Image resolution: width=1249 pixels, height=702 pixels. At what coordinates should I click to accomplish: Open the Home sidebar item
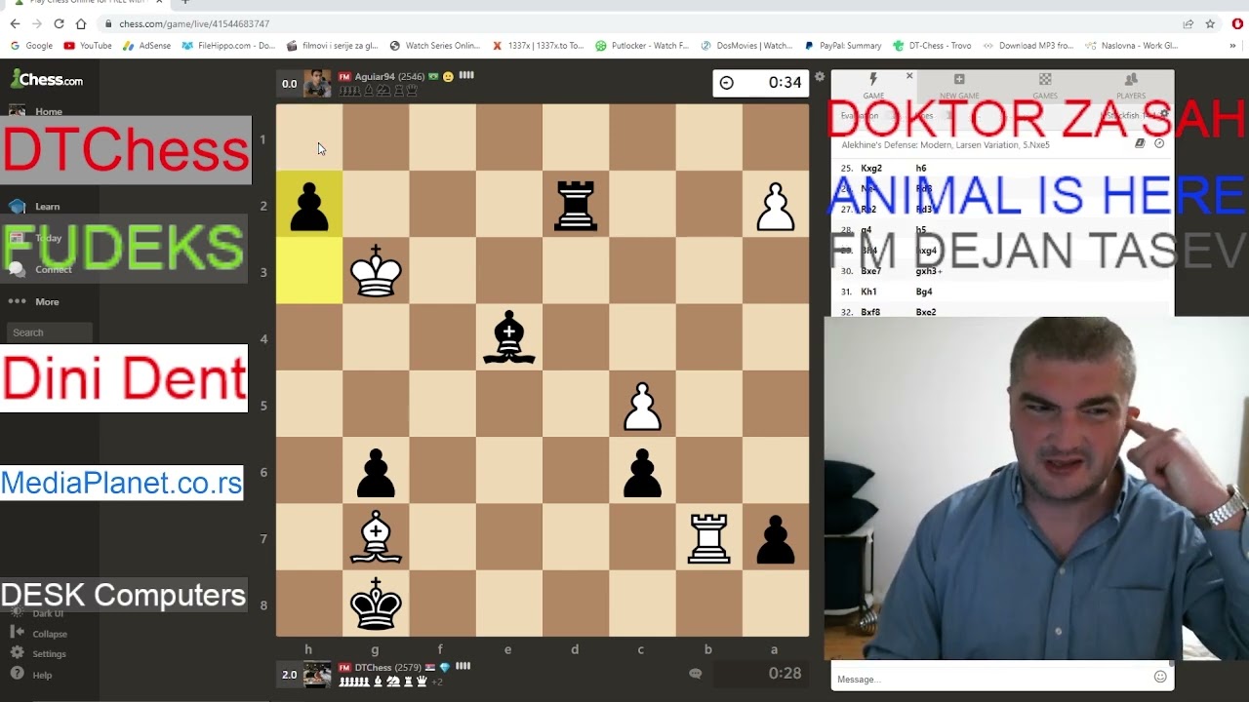[36, 111]
